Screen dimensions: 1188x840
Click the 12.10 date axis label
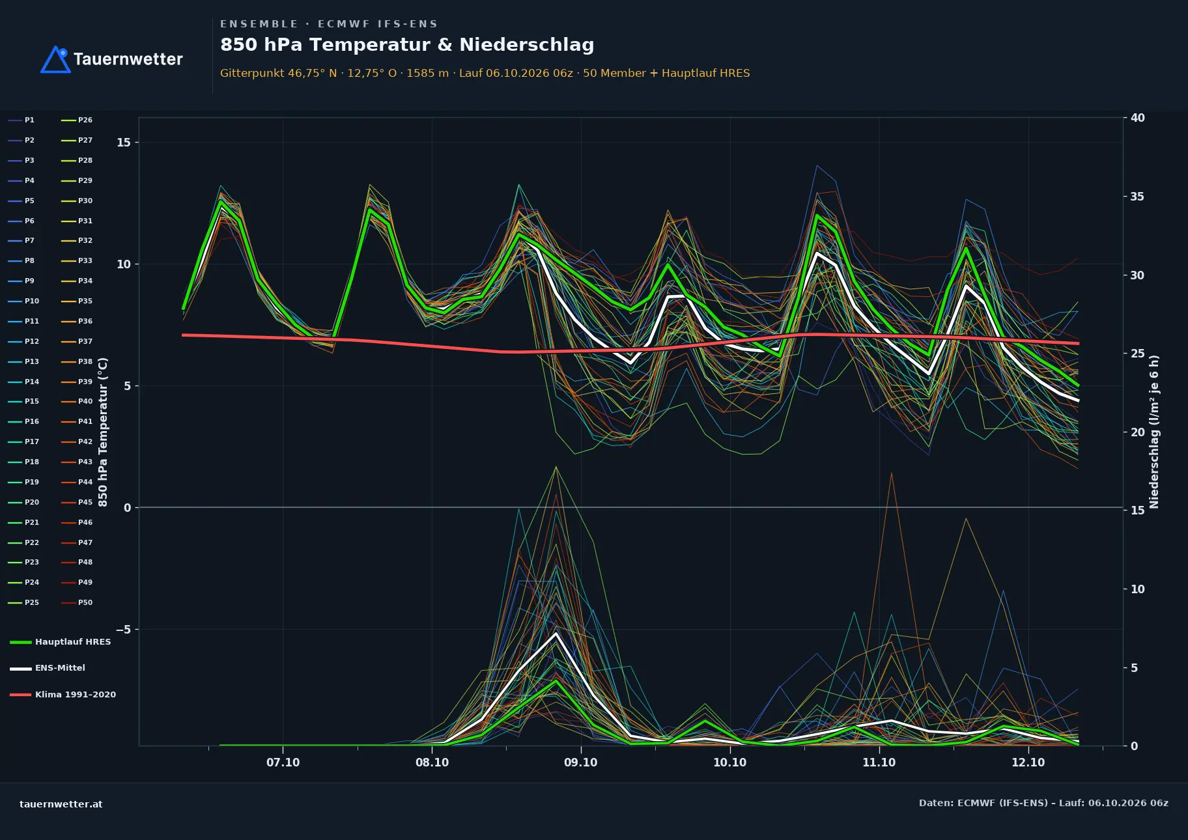(x=1028, y=763)
